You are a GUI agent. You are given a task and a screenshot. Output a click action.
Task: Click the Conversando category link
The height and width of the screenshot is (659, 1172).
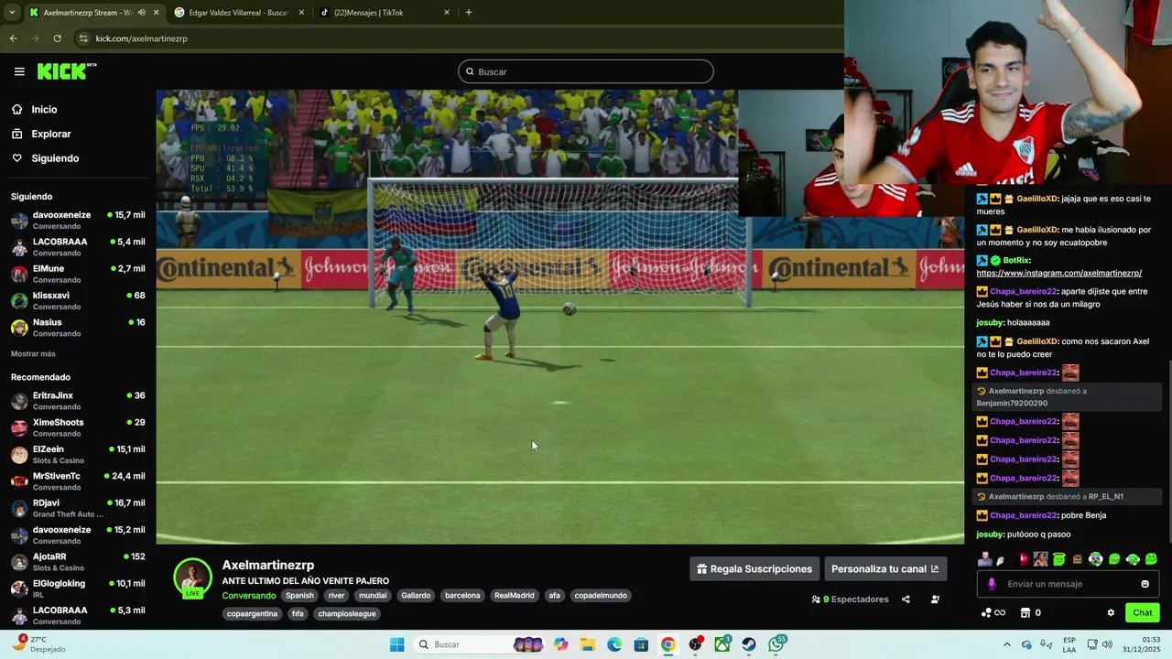[x=249, y=595]
